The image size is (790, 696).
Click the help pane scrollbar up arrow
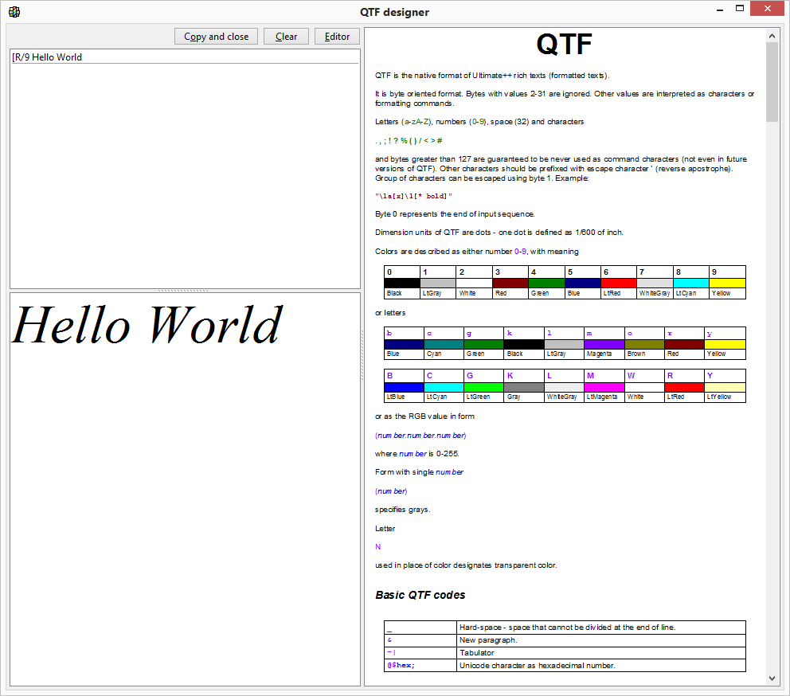pos(772,36)
